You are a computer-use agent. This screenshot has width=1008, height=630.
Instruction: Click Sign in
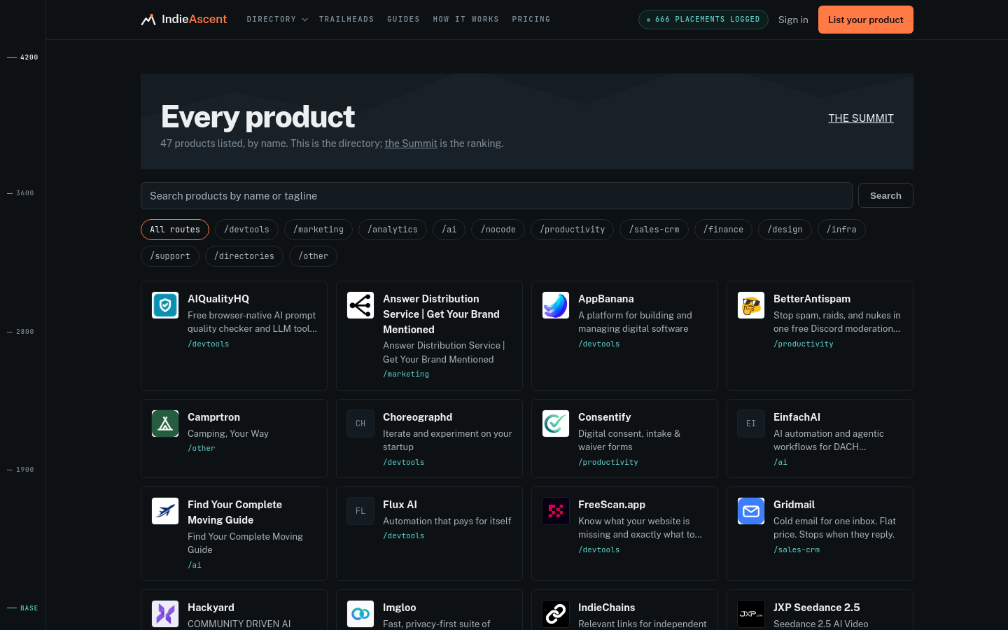(793, 20)
